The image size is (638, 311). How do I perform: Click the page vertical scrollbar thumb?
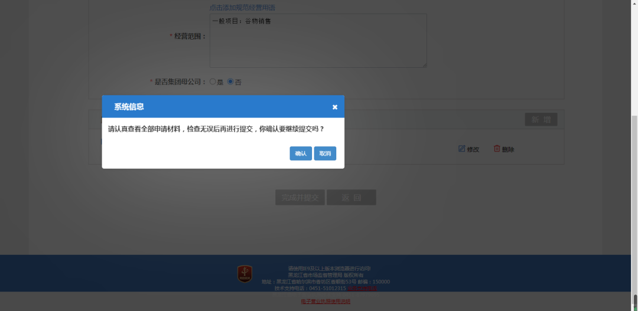pyautogui.click(x=634, y=209)
